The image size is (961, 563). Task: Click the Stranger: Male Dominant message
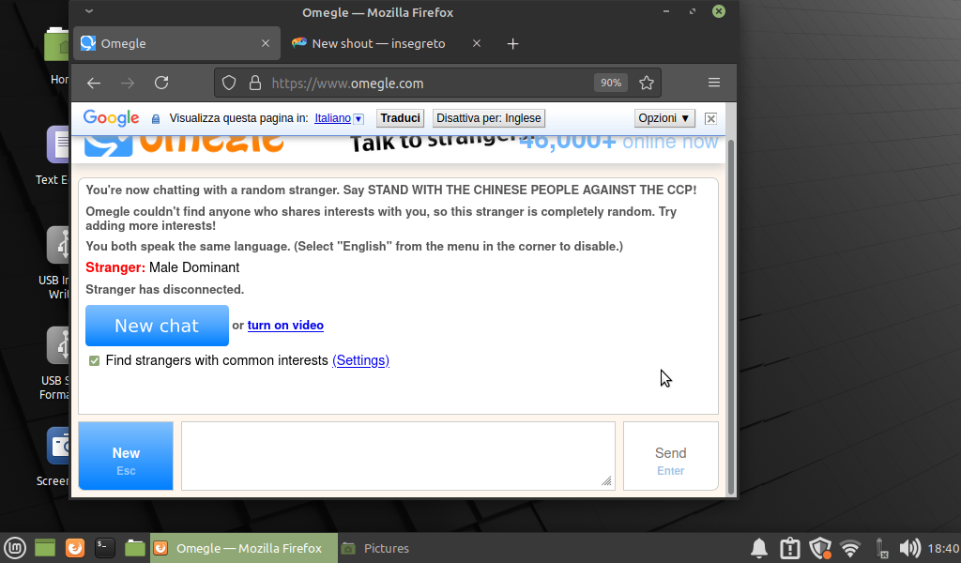[162, 267]
